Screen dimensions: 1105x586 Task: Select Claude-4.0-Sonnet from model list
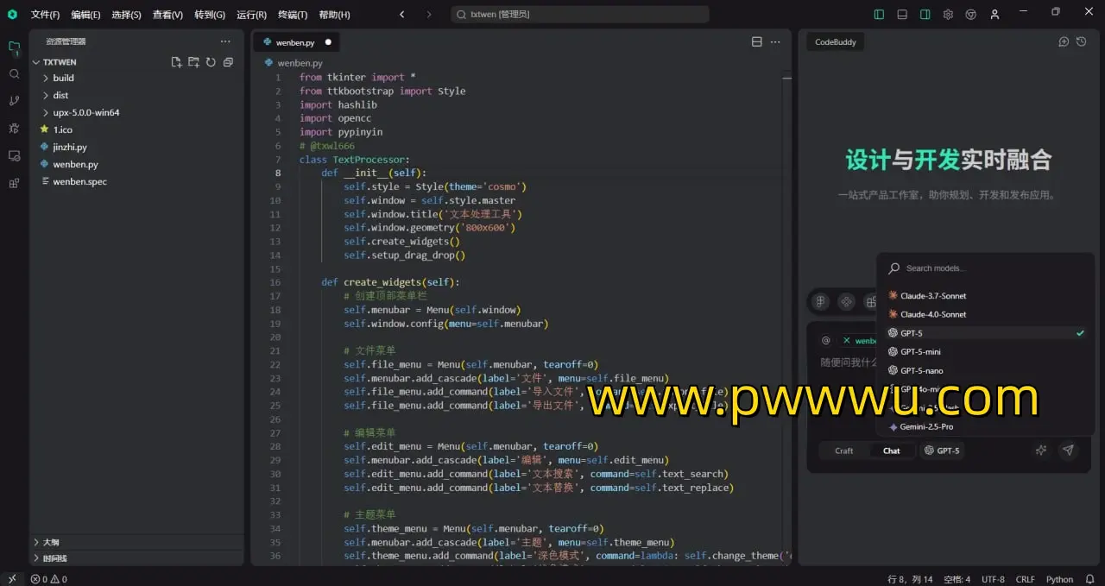pyautogui.click(x=933, y=314)
